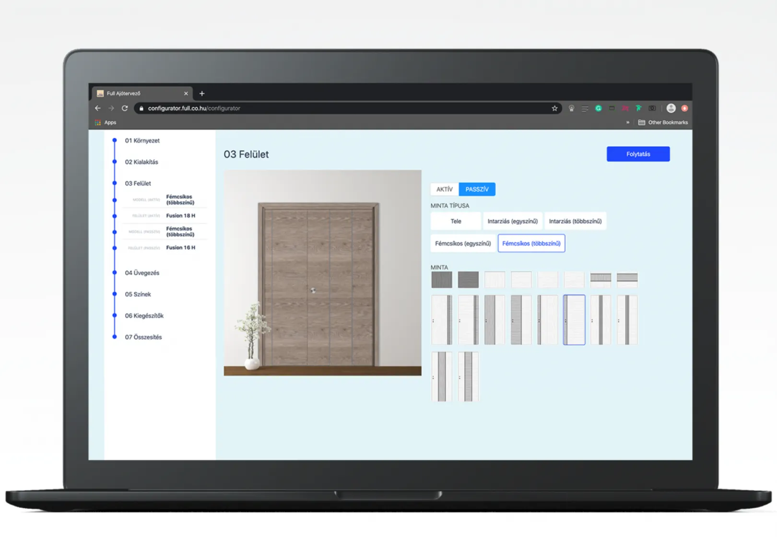This screenshot has width=777, height=551.
Task: Open the Chrome profile avatar
Action: [x=671, y=108]
